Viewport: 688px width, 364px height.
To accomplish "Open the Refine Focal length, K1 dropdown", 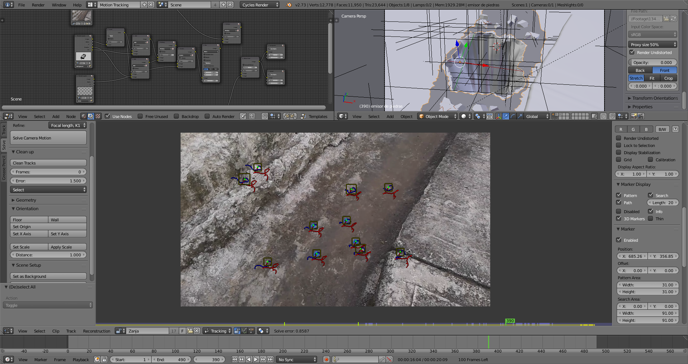I will click(x=68, y=126).
